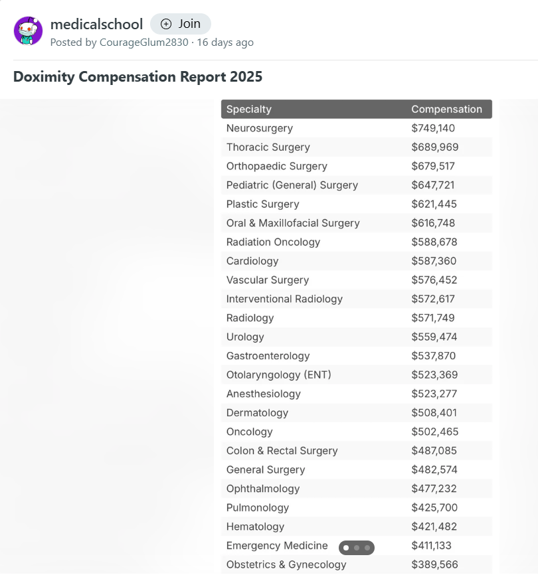The height and width of the screenshot is (587, 538).
Task: Select the Interventional Radiology specialty text
Action: pos(284,299)
